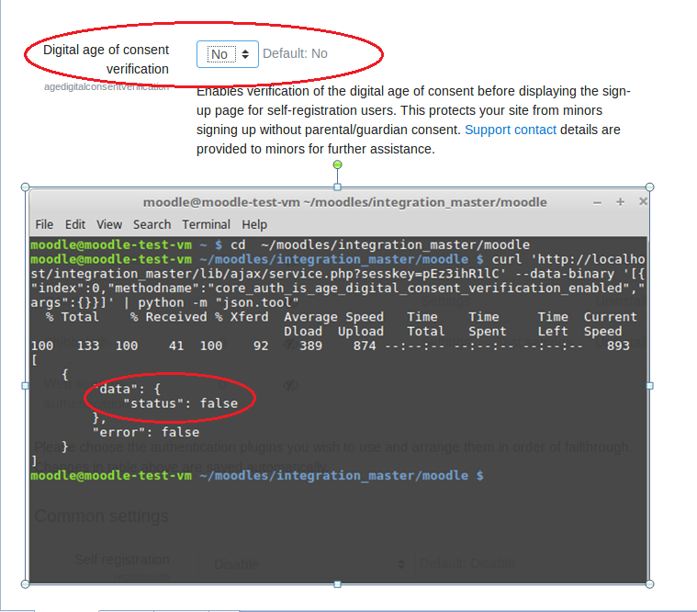Click the '"status": false' output line
Viewport: 697px width, 612px height.
[x=180, y=403]
